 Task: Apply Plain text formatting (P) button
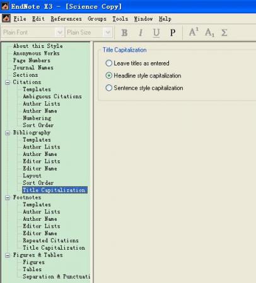coord(173,33)
